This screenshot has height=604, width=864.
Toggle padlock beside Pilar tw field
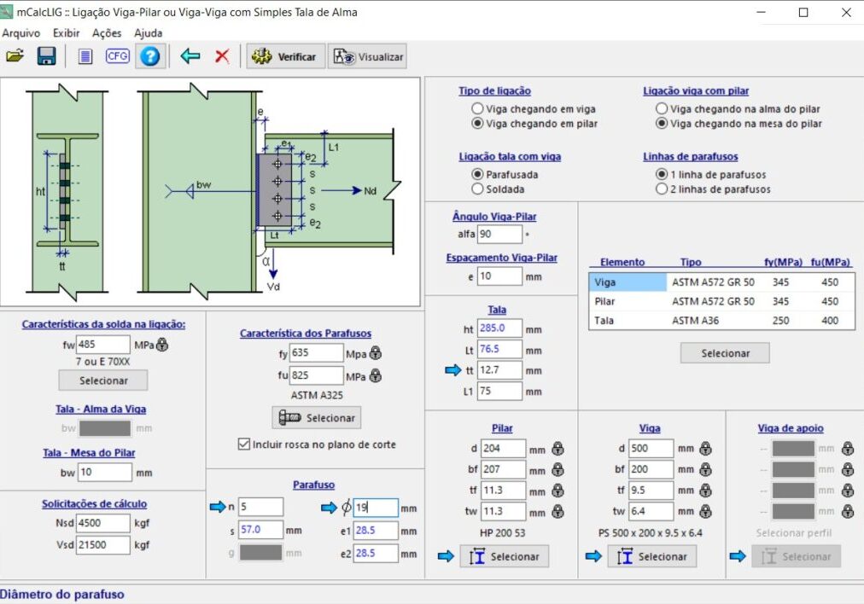[x=558, y=512]
